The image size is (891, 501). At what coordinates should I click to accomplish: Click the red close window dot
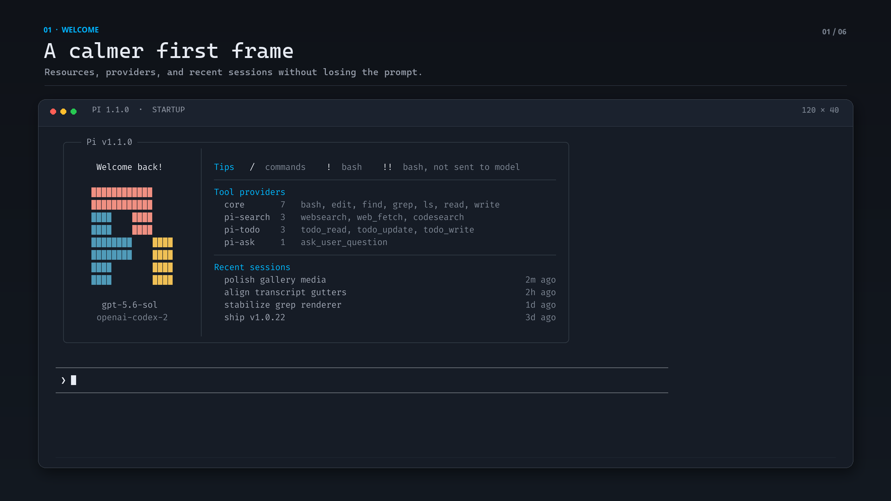(53, 111)
